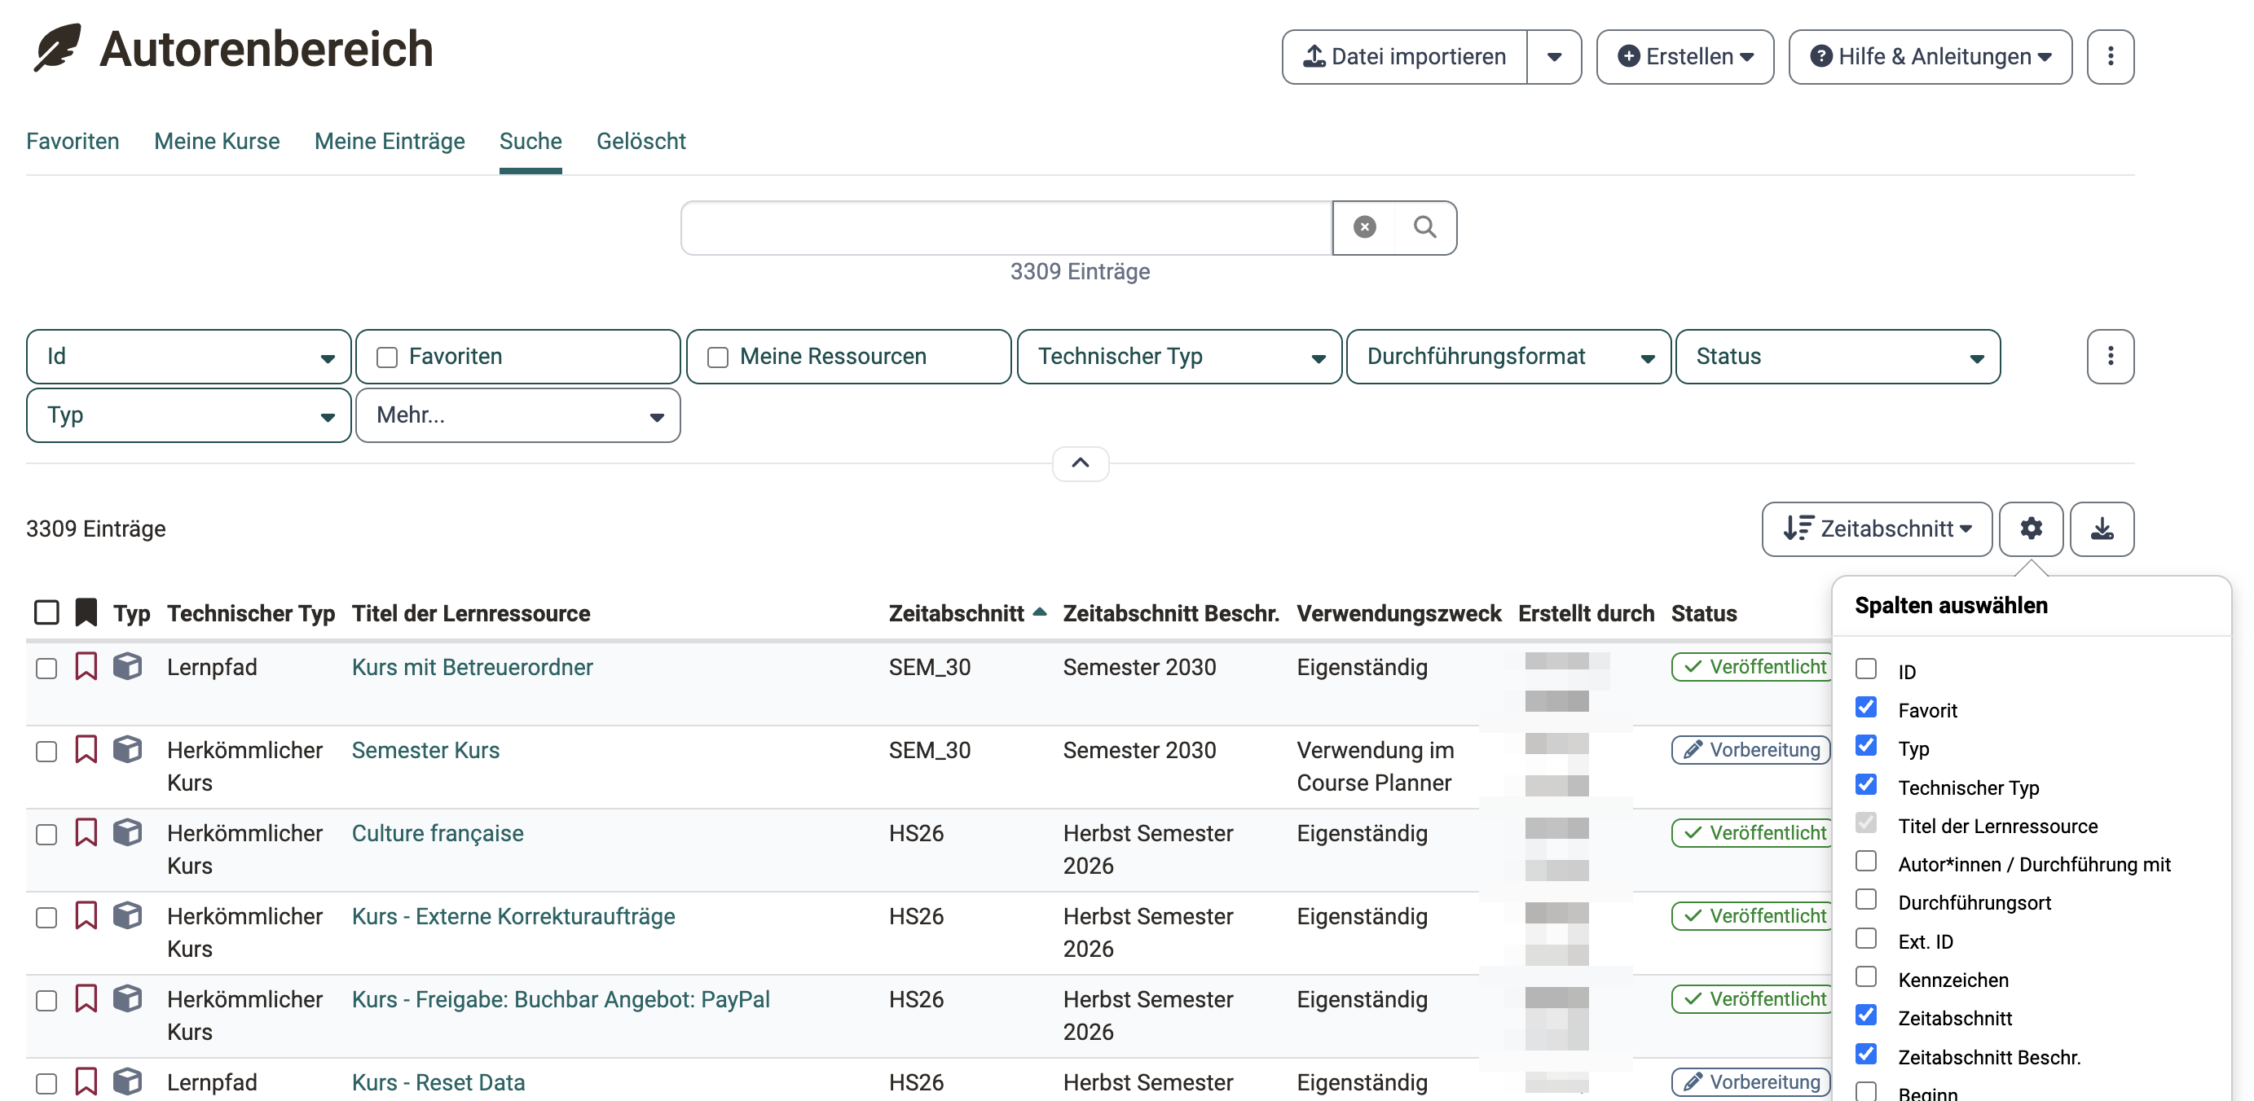Select the Suche tab

(530, 141)
